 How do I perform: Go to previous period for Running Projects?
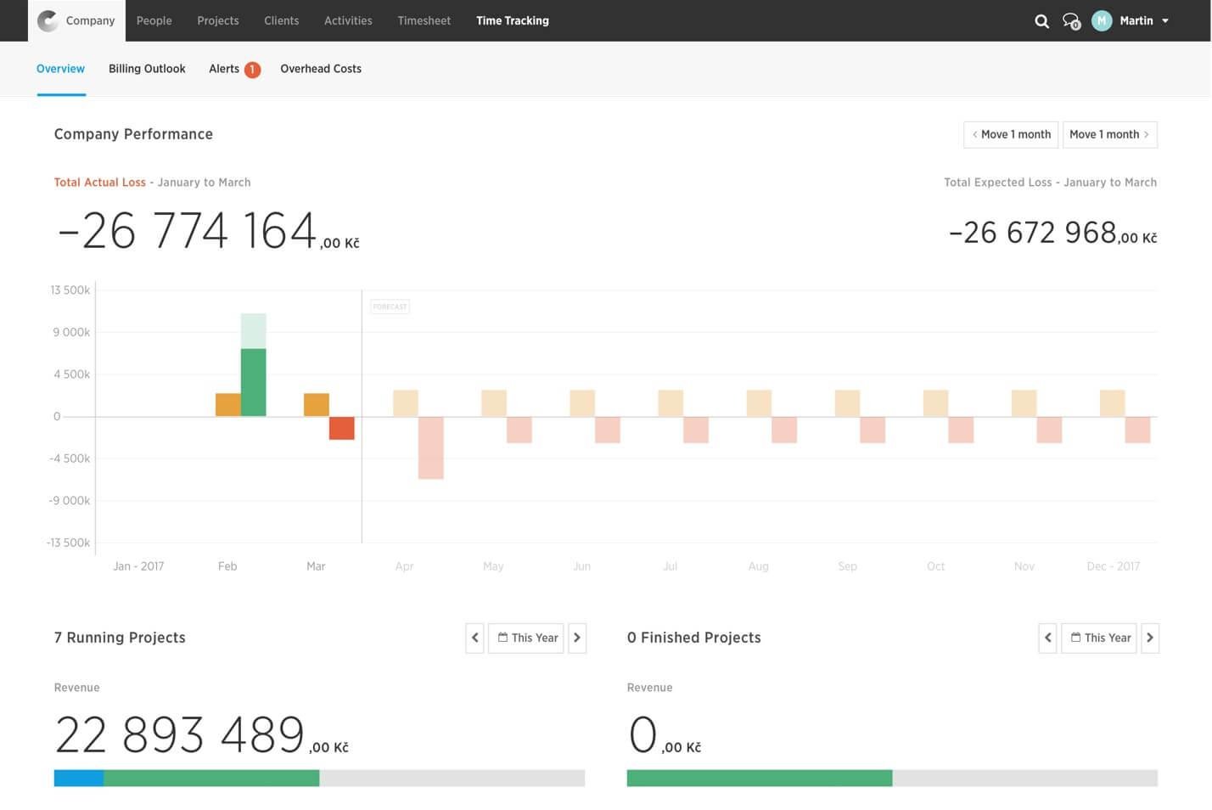[x=475, y=638]
